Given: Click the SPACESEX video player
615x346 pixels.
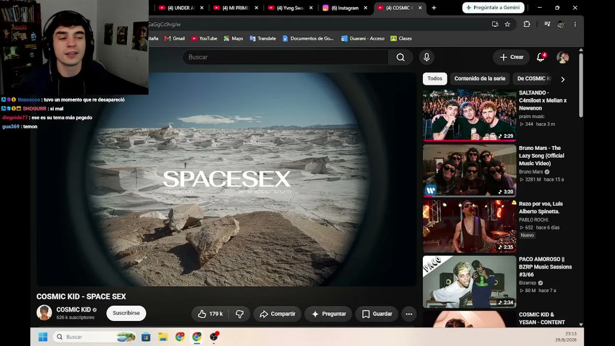Looking at the screenshot, I should point(226,179).
